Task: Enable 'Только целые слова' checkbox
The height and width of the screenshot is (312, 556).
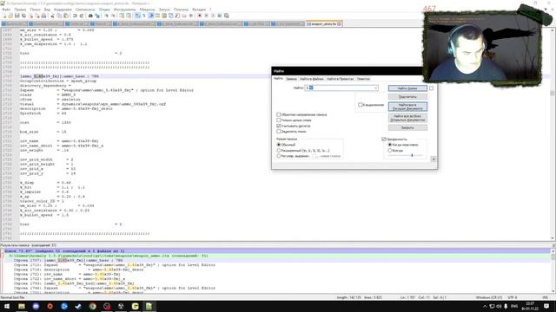Action: (278, 120)
